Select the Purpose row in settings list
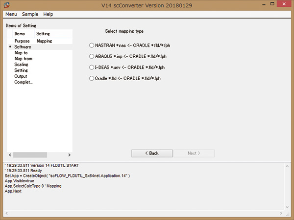The image size is (294, 220). 40,41
